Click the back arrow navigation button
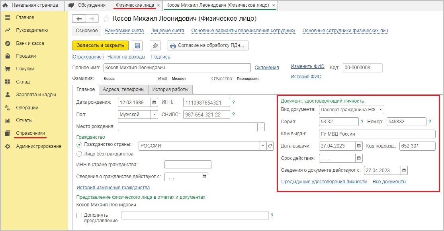The image size is (444, 231). coord(79,19)
